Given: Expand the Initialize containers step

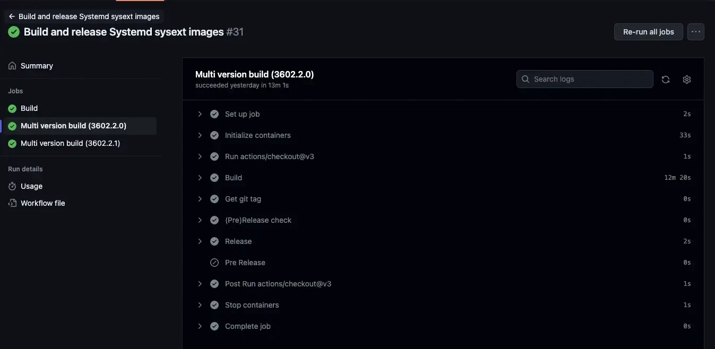Looking at the screenshot, I should 200,135.
